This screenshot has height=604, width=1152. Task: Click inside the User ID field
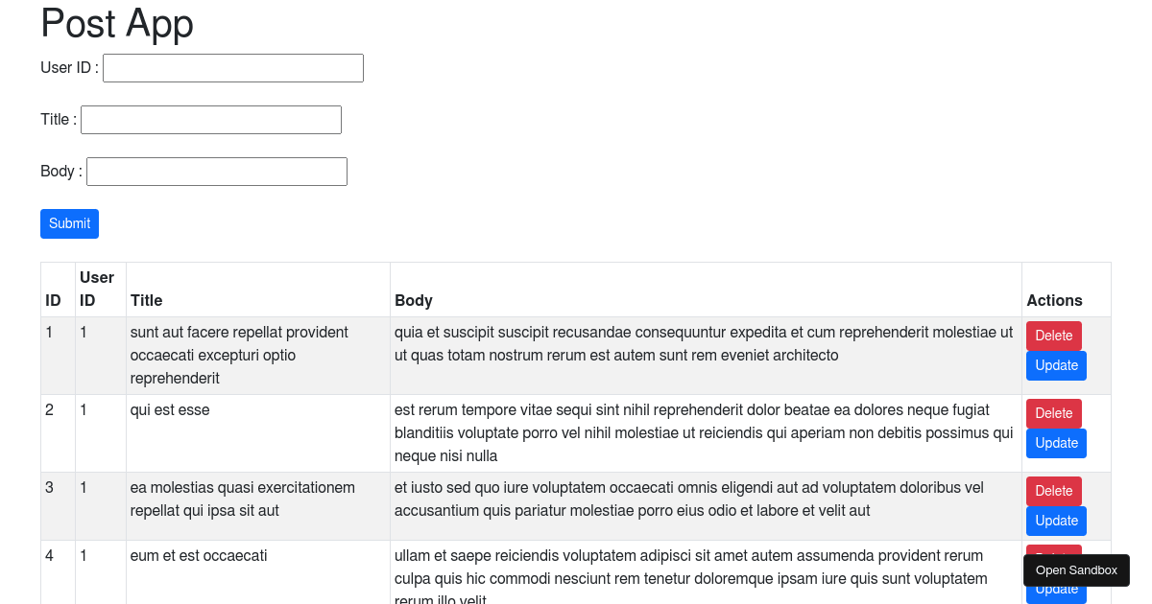[232, 68]
